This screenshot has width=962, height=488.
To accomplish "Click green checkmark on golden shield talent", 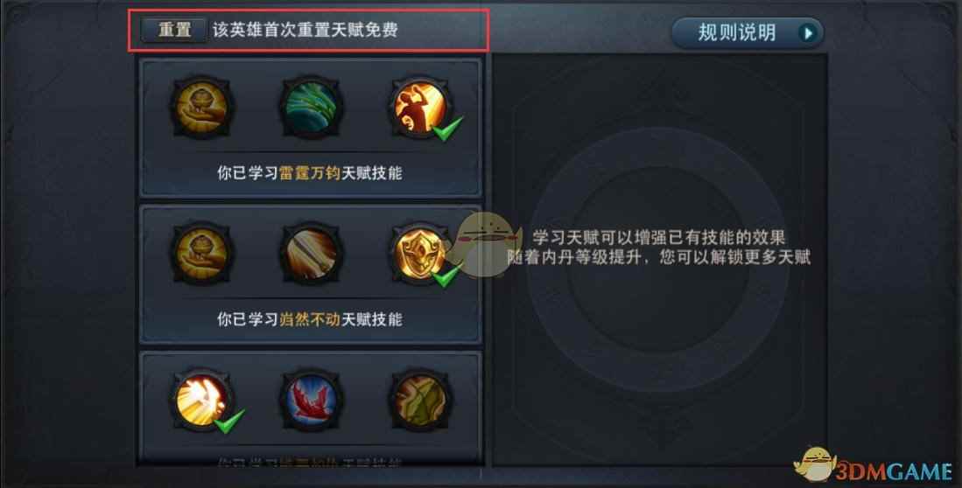I will click(x=447, y=275).
